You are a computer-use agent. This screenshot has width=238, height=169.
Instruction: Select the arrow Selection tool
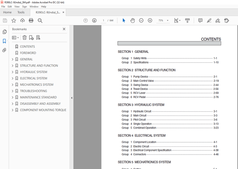click(x=124, y=20)
